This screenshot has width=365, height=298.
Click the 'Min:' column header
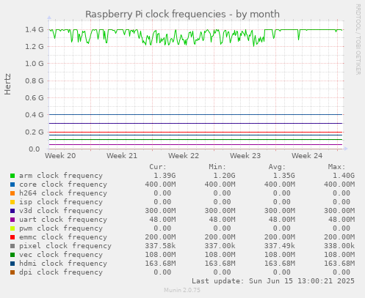pos(217,167)
